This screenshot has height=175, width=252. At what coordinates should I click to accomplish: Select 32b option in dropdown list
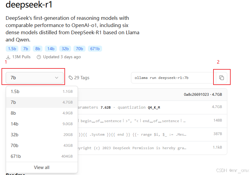click(42, 134)
